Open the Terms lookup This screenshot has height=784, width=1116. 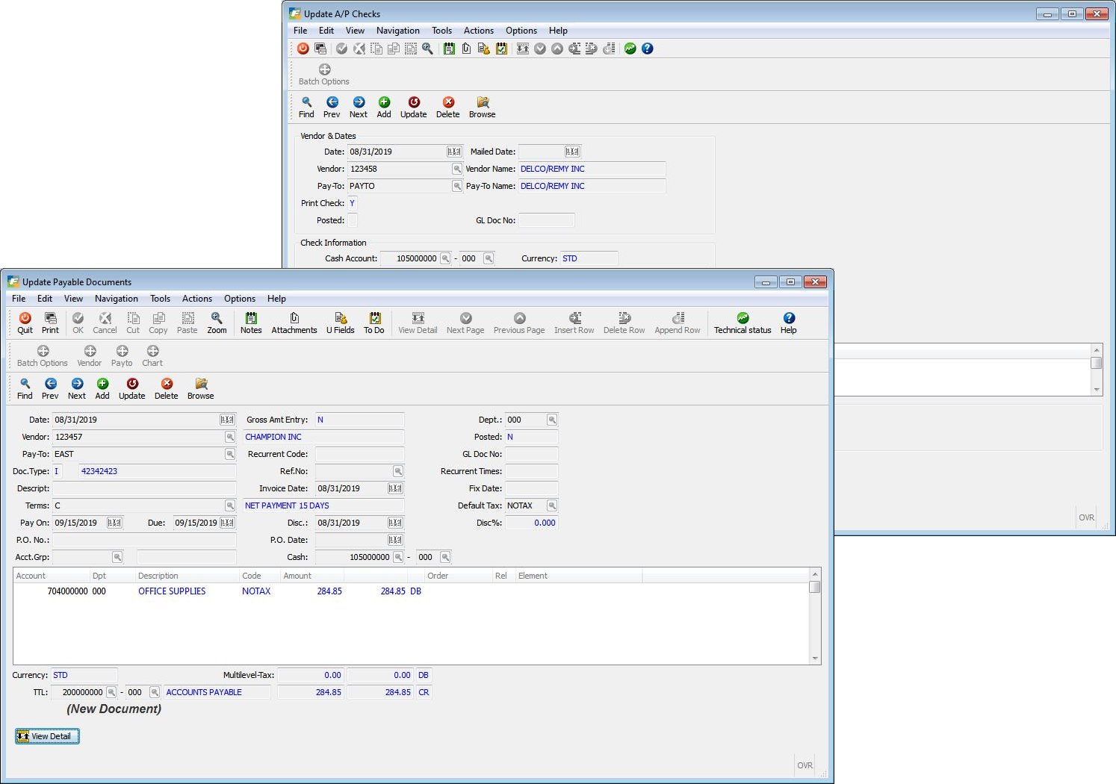[x=229, y=505]
